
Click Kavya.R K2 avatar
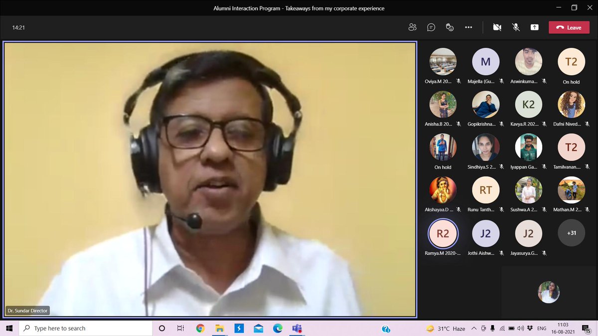(528, 105)
